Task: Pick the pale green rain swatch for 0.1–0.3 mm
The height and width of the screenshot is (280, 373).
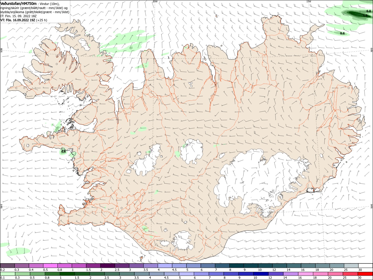Action: pos(8,274)
